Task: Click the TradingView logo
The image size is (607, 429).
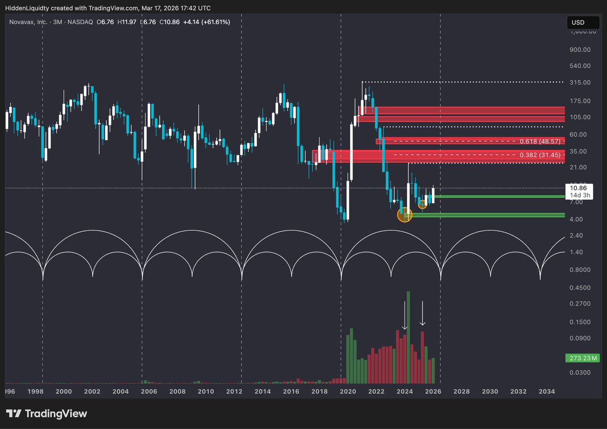Action: [x=47, y=413]
